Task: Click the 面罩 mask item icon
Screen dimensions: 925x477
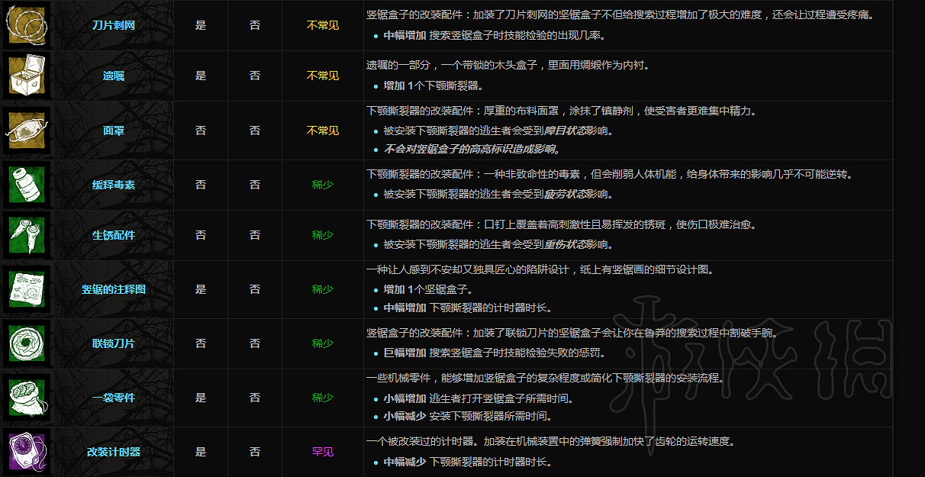Action: (27, 130)
